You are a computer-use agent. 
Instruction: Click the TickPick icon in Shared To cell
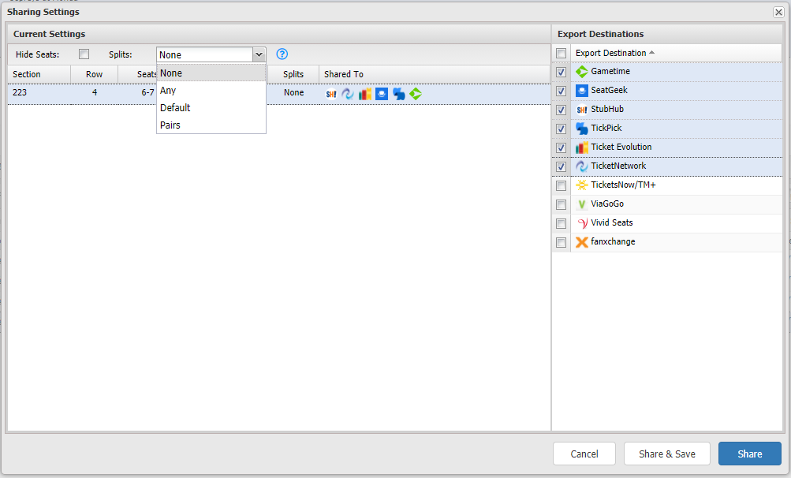(x=398, y=94)
